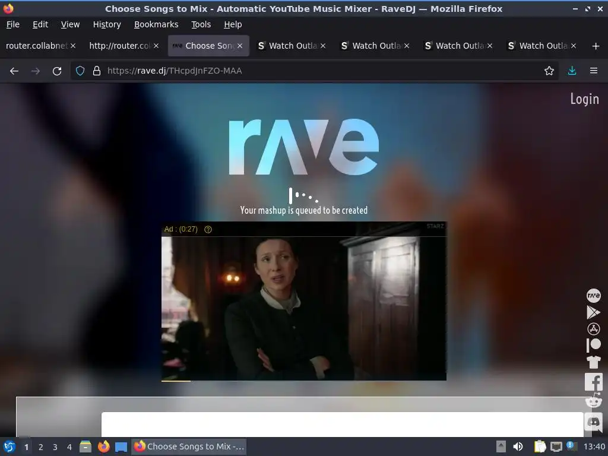Click the Login link
This screenshot has width=608, height=456.
584,99
